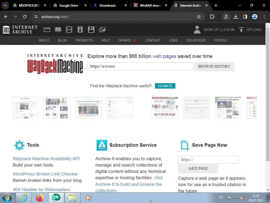Click the Save Page Now icon
Screen dimensions: 270x203
coord(185,145)
